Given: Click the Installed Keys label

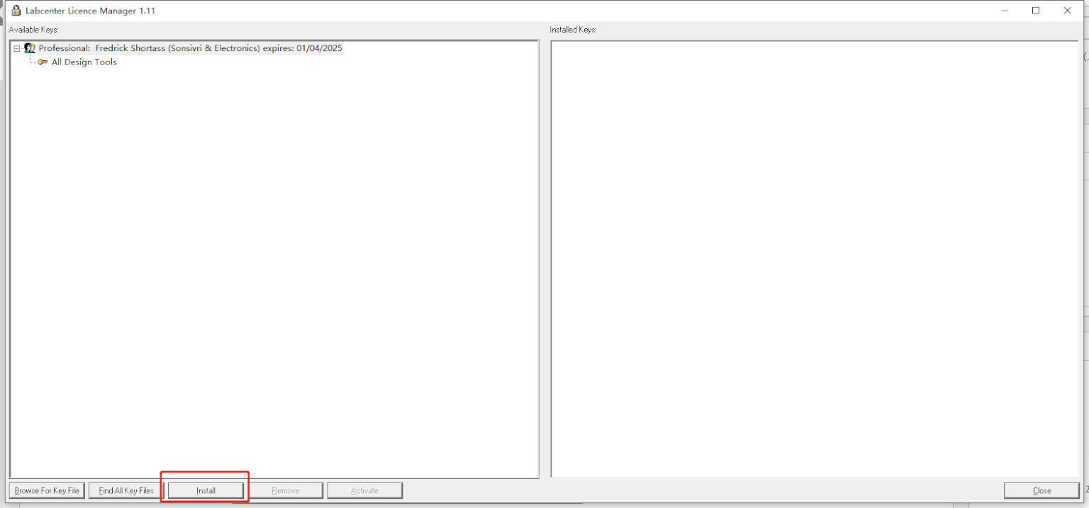Looking at the screenshot, I should pyautogui.click(x=573, y=30).
